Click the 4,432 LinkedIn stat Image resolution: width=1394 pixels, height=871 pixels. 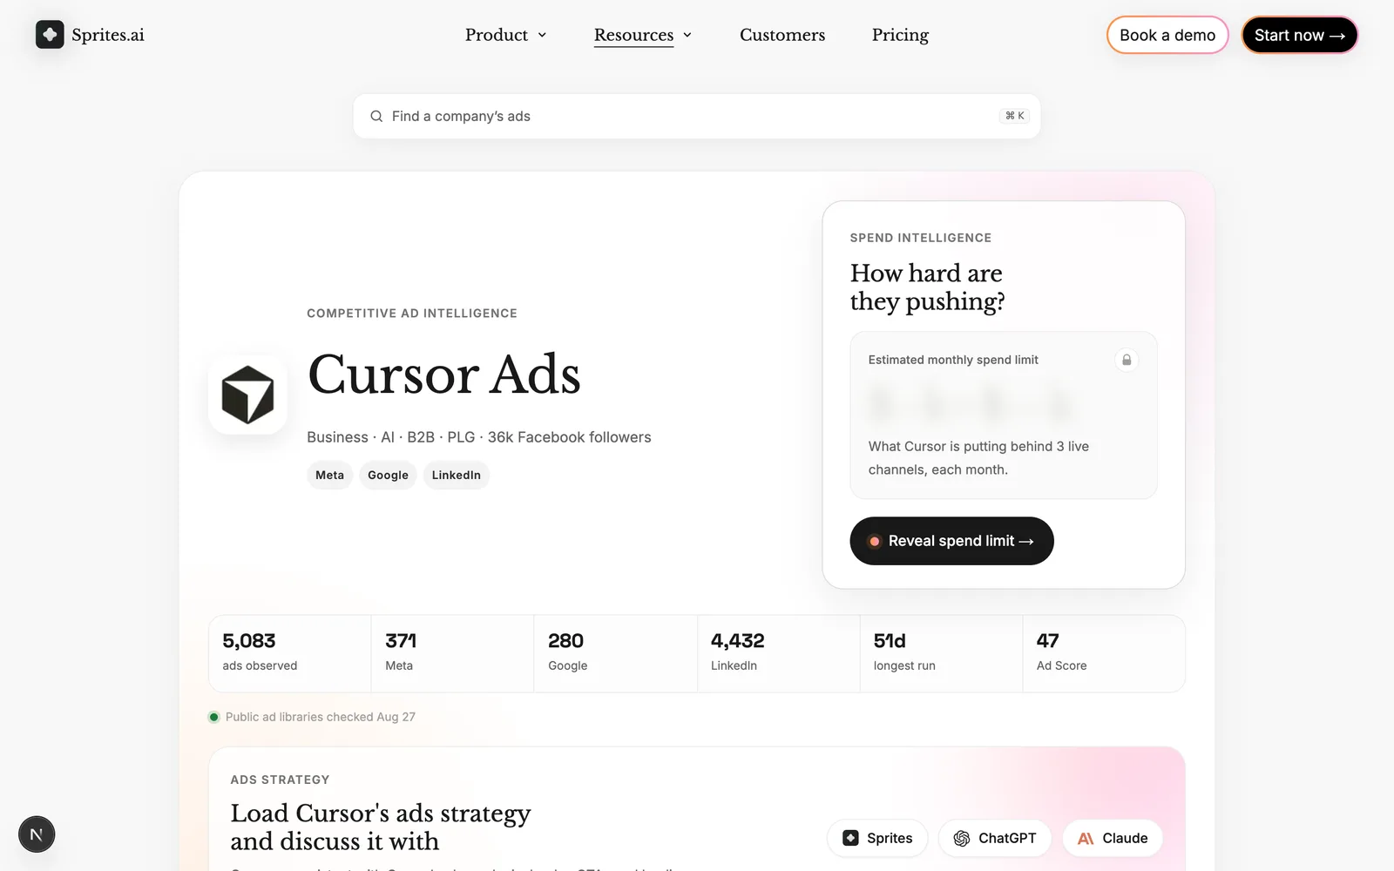[x=778, y=653]
